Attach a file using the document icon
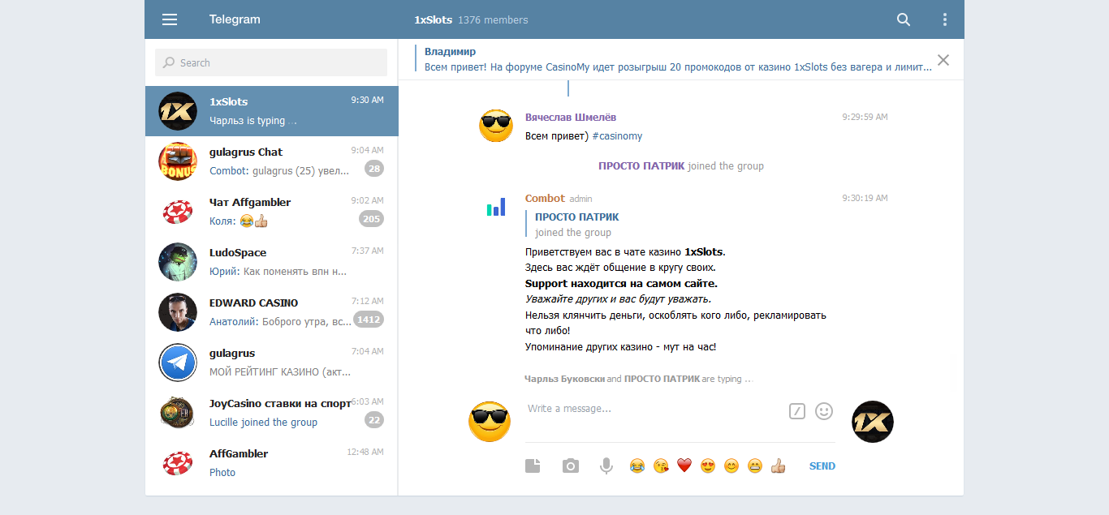 533,466
